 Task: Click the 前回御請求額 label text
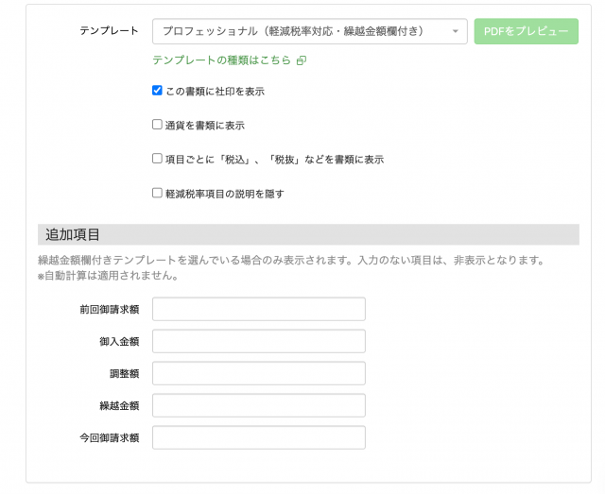110,309
